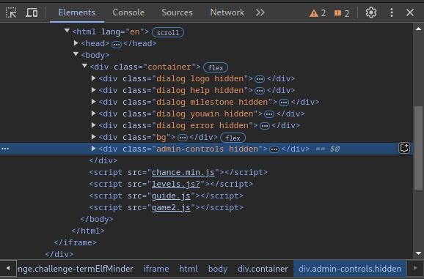Expand the div class bg node
424x279 pixels.
pos(94,137)
